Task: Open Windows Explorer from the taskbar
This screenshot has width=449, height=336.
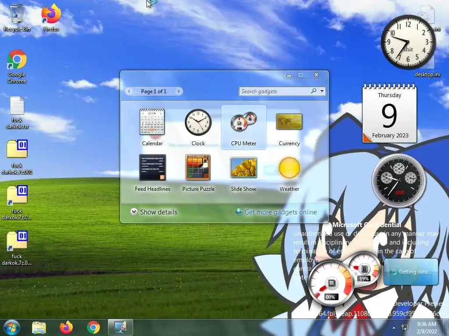Action: point(39,328)
